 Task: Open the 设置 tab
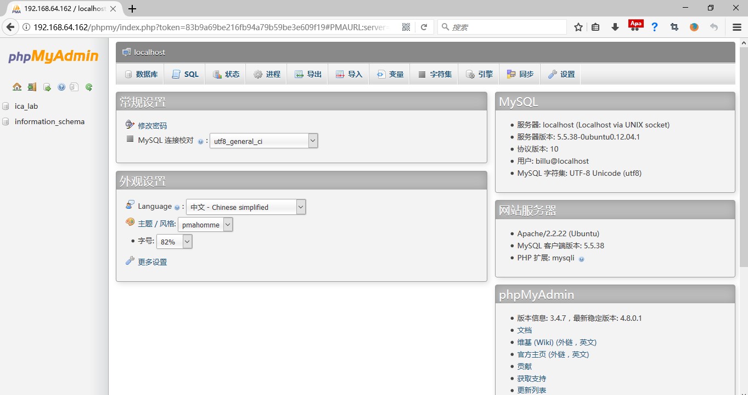[561, 74]
